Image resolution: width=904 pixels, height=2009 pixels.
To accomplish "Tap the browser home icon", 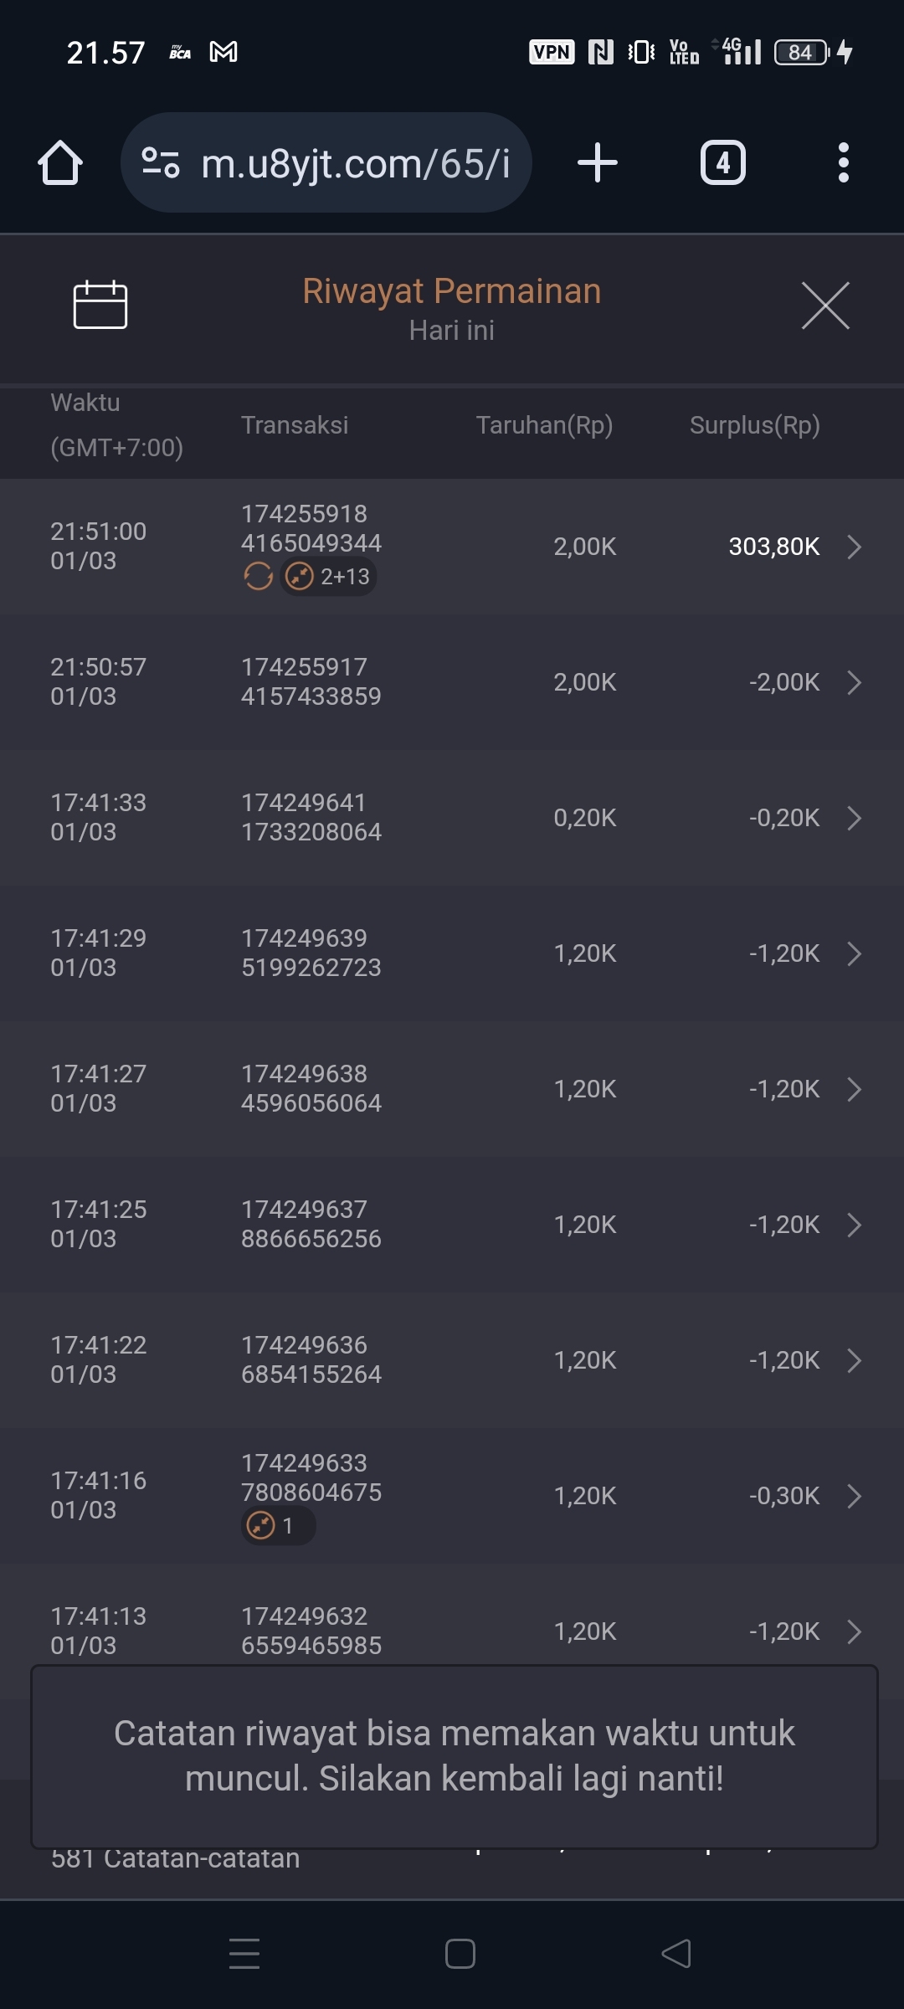I will [x=60, y=162].
